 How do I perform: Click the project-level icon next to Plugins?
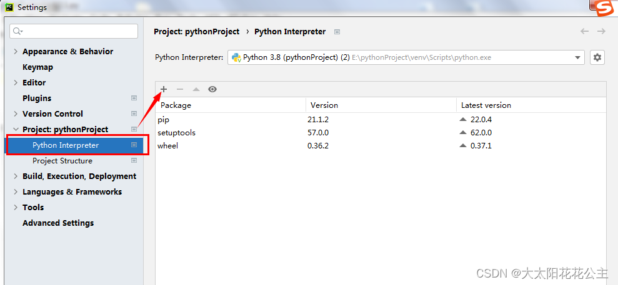point(134,99)
